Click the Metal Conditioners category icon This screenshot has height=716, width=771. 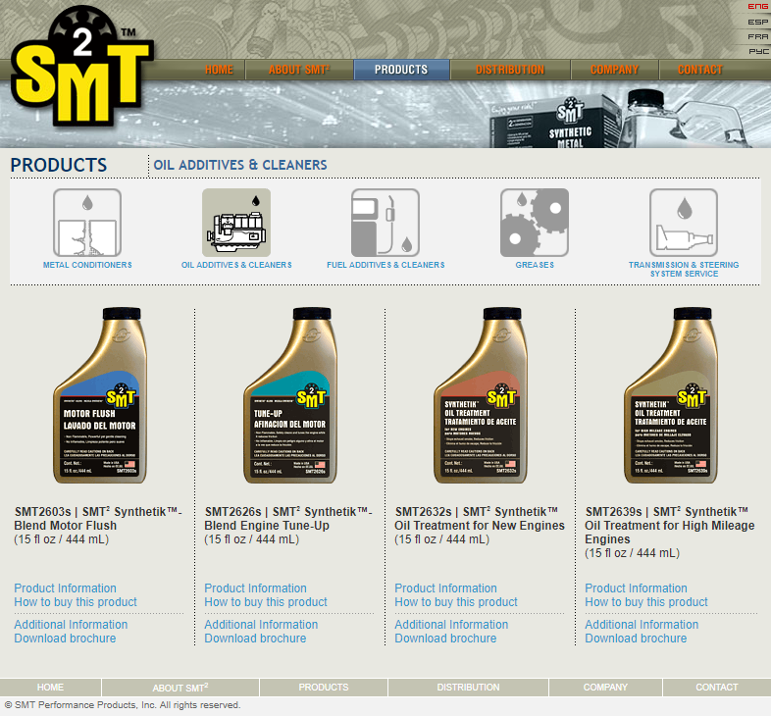(x=87, y=223)
